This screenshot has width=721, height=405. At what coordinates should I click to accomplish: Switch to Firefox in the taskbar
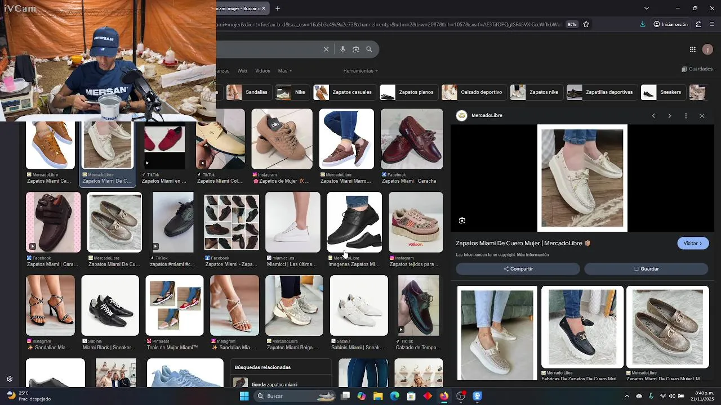pyautogui.click(x=444, y=396)
